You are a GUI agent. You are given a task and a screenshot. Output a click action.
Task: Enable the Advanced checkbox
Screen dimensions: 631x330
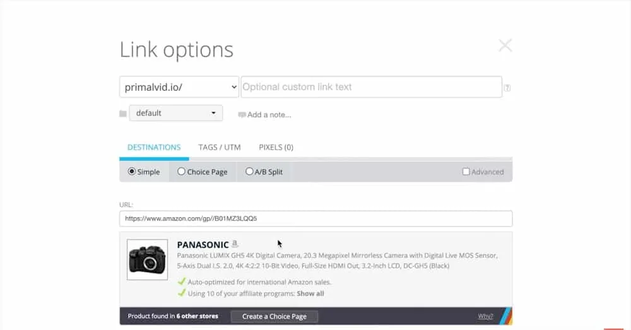[466, 172]
